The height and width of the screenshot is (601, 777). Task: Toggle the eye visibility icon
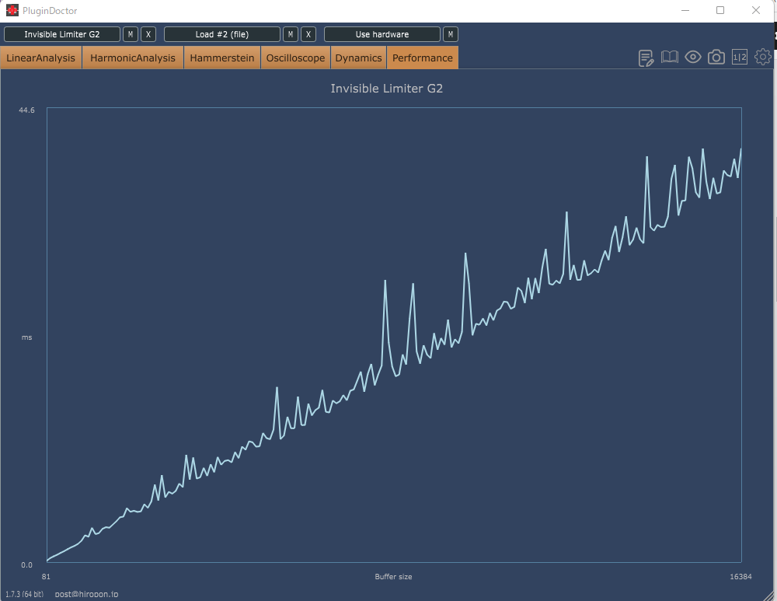coord(693,58)
